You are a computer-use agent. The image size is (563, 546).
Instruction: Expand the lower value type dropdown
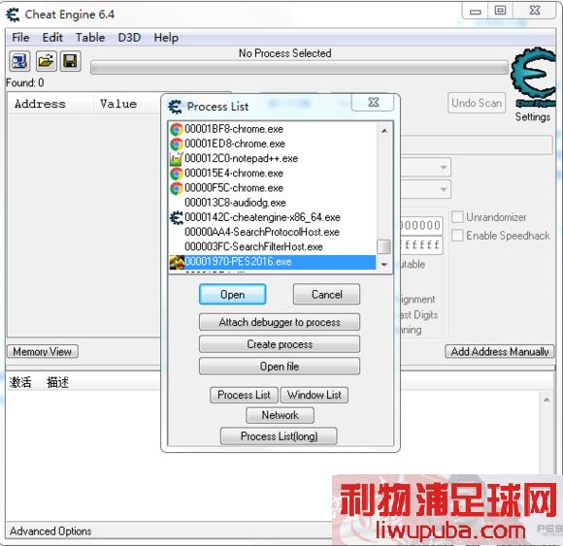coord(444,189)
